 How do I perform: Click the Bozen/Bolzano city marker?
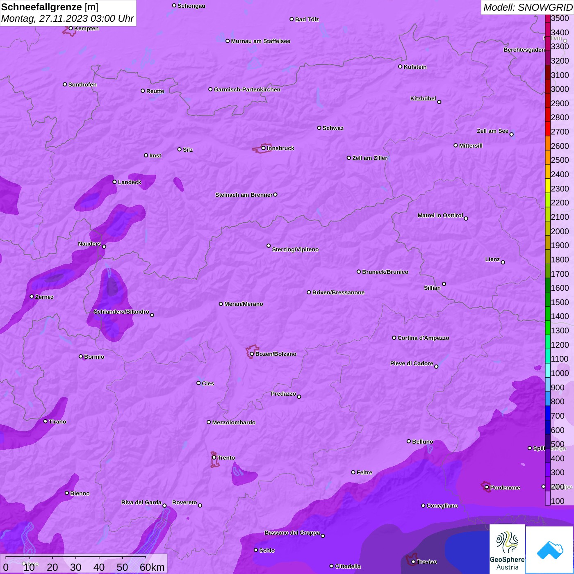click(252, 354)
